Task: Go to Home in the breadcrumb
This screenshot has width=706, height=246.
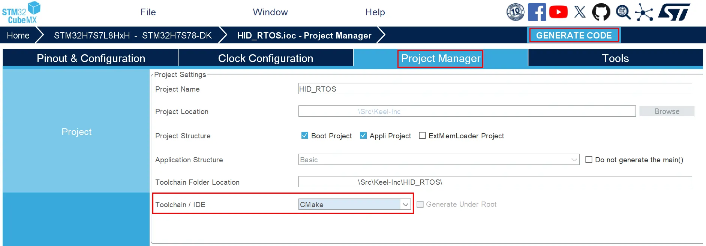Action: click(x=18, y=36)
